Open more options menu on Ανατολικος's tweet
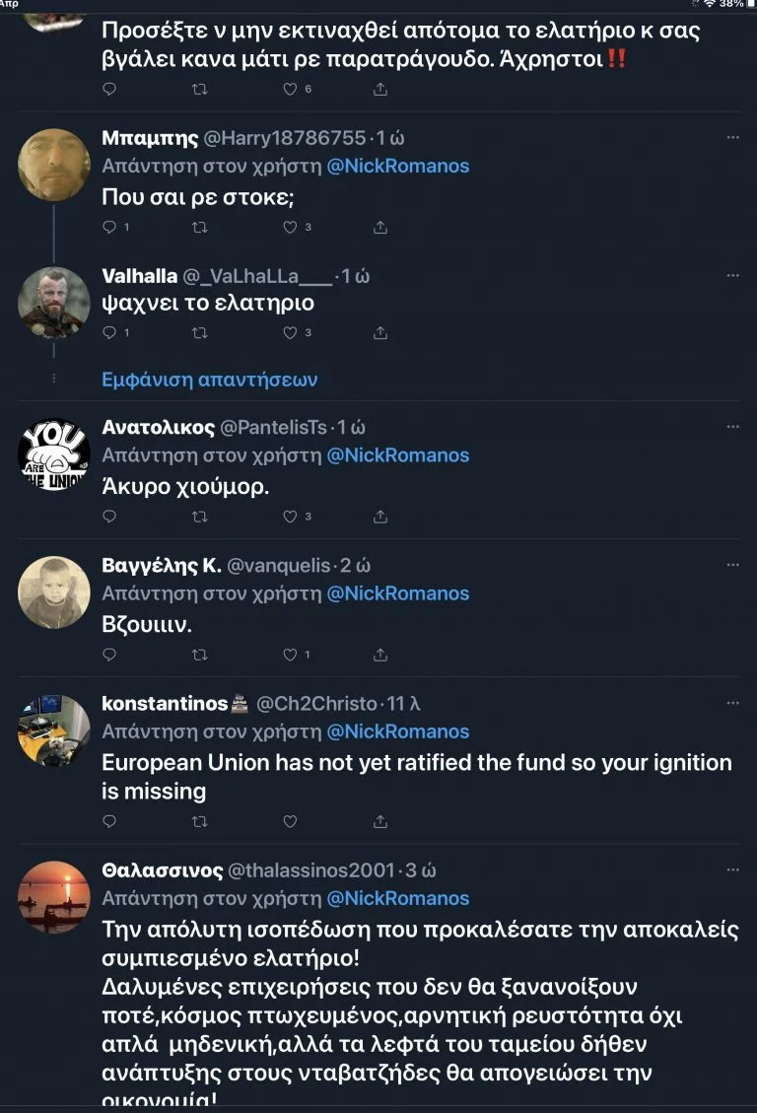 (732, 428)
